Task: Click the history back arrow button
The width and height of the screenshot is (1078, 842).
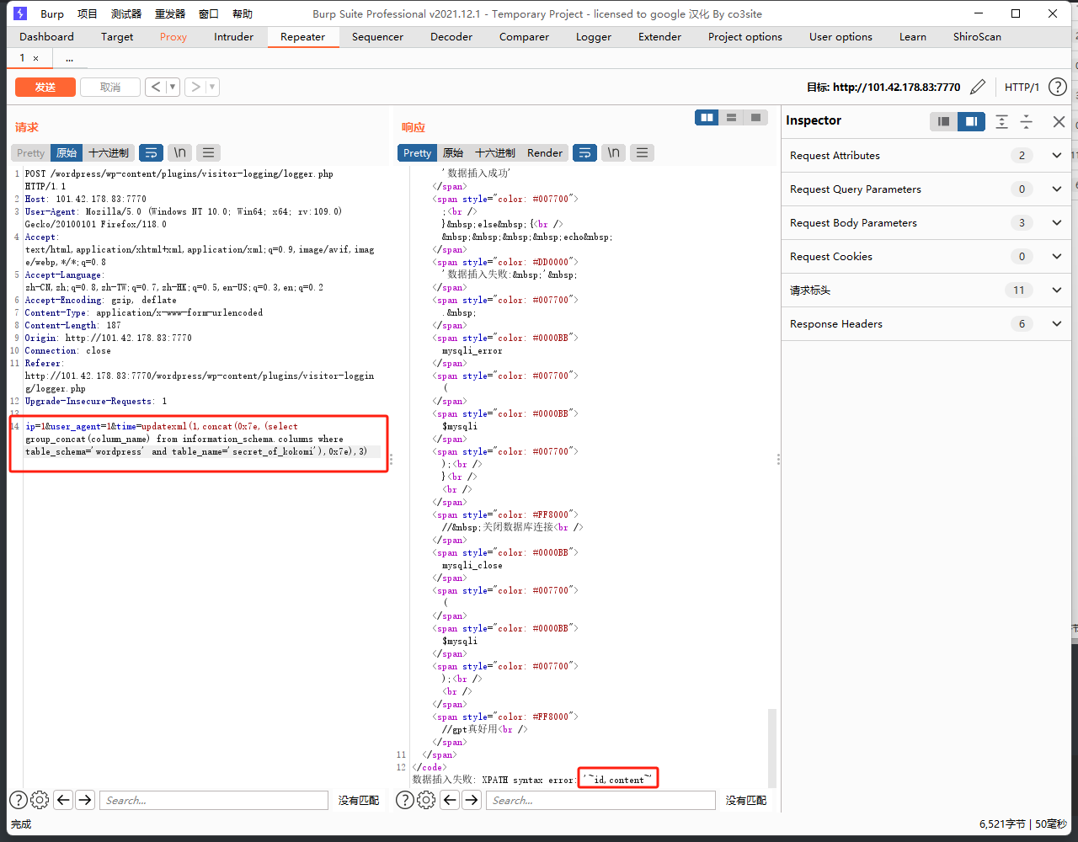Action: pyautogui.click(x=157, y=87)
